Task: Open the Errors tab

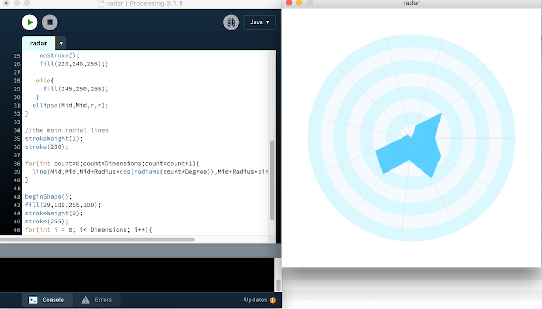Action: 97,300
